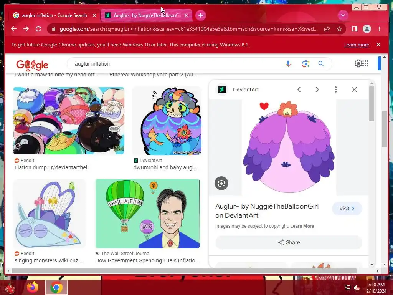This screenshot has height=295, width=393.
Task: Open a new tab with plus button
Action: pos(200,15)
